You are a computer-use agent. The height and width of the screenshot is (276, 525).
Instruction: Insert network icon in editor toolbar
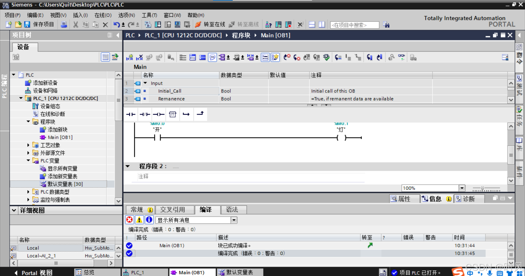129,57
